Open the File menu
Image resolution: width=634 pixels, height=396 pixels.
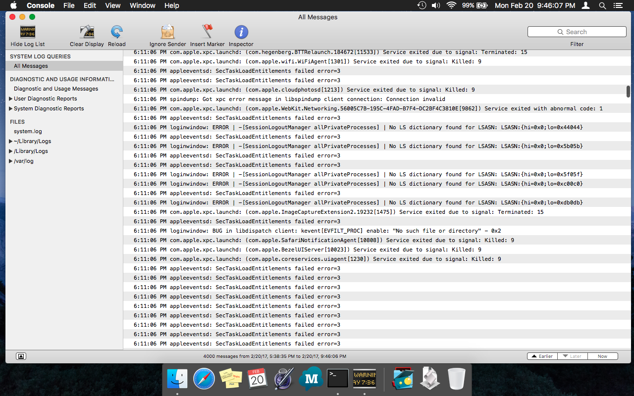(69, 5)
